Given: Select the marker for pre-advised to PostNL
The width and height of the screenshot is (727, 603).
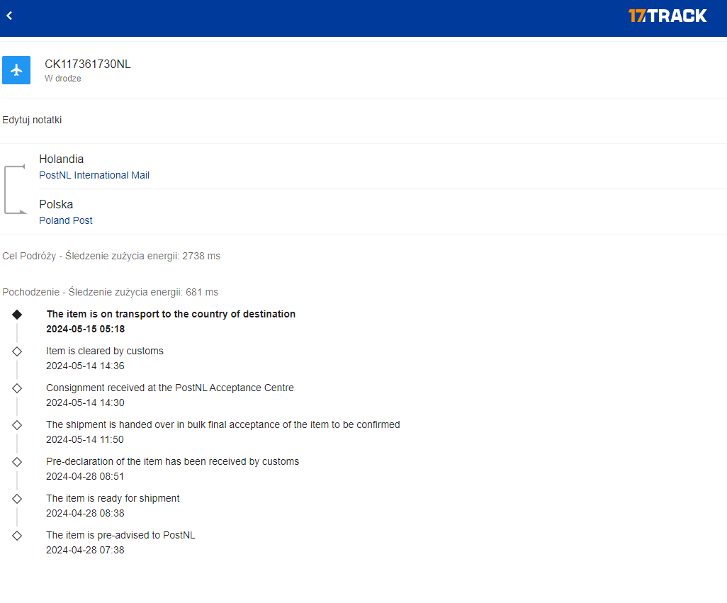Looking at the screenshot, I should click(17, 536).
